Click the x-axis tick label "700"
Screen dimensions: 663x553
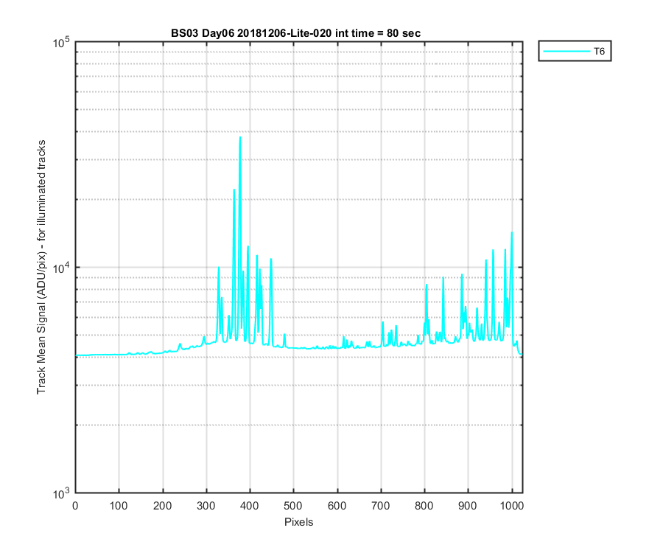click(381, 506)
